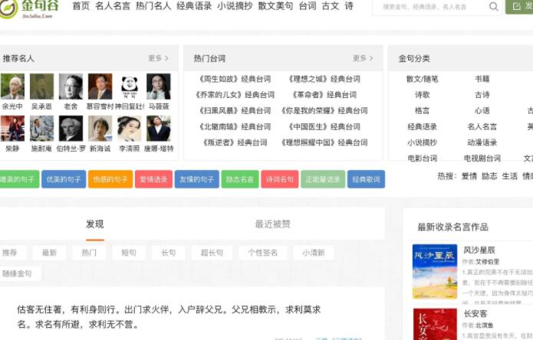The width and height of the screenshot is (533, 340).
Task: Open 《北辙南辕》经典台词 link
Action: tap(235, 126)
